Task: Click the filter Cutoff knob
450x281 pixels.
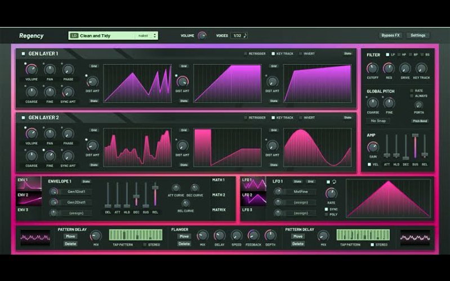Action: (x=372, y=69)
